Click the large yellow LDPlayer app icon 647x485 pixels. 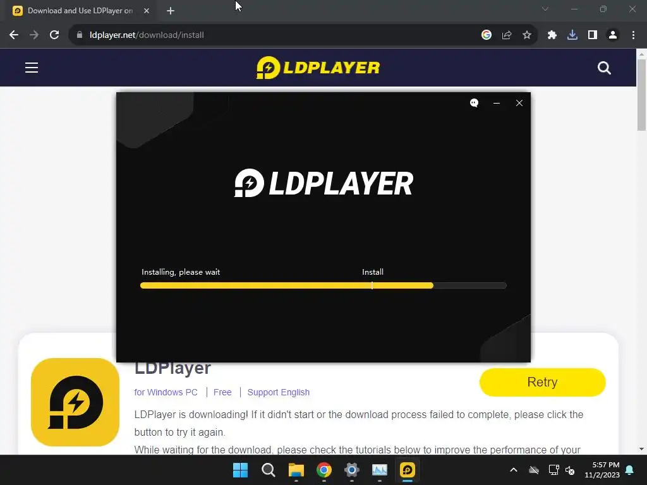point(75,402)
